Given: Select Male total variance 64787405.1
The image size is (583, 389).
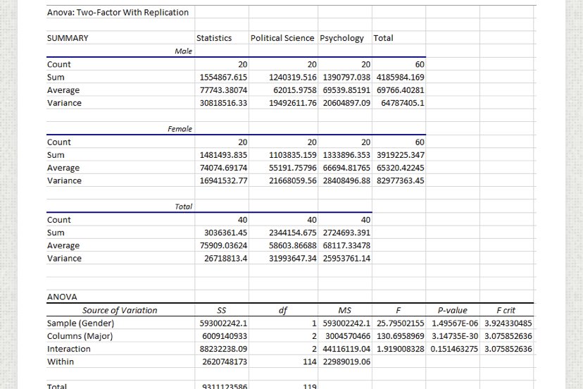Looking at the screenshot, I should click(403, 103).
